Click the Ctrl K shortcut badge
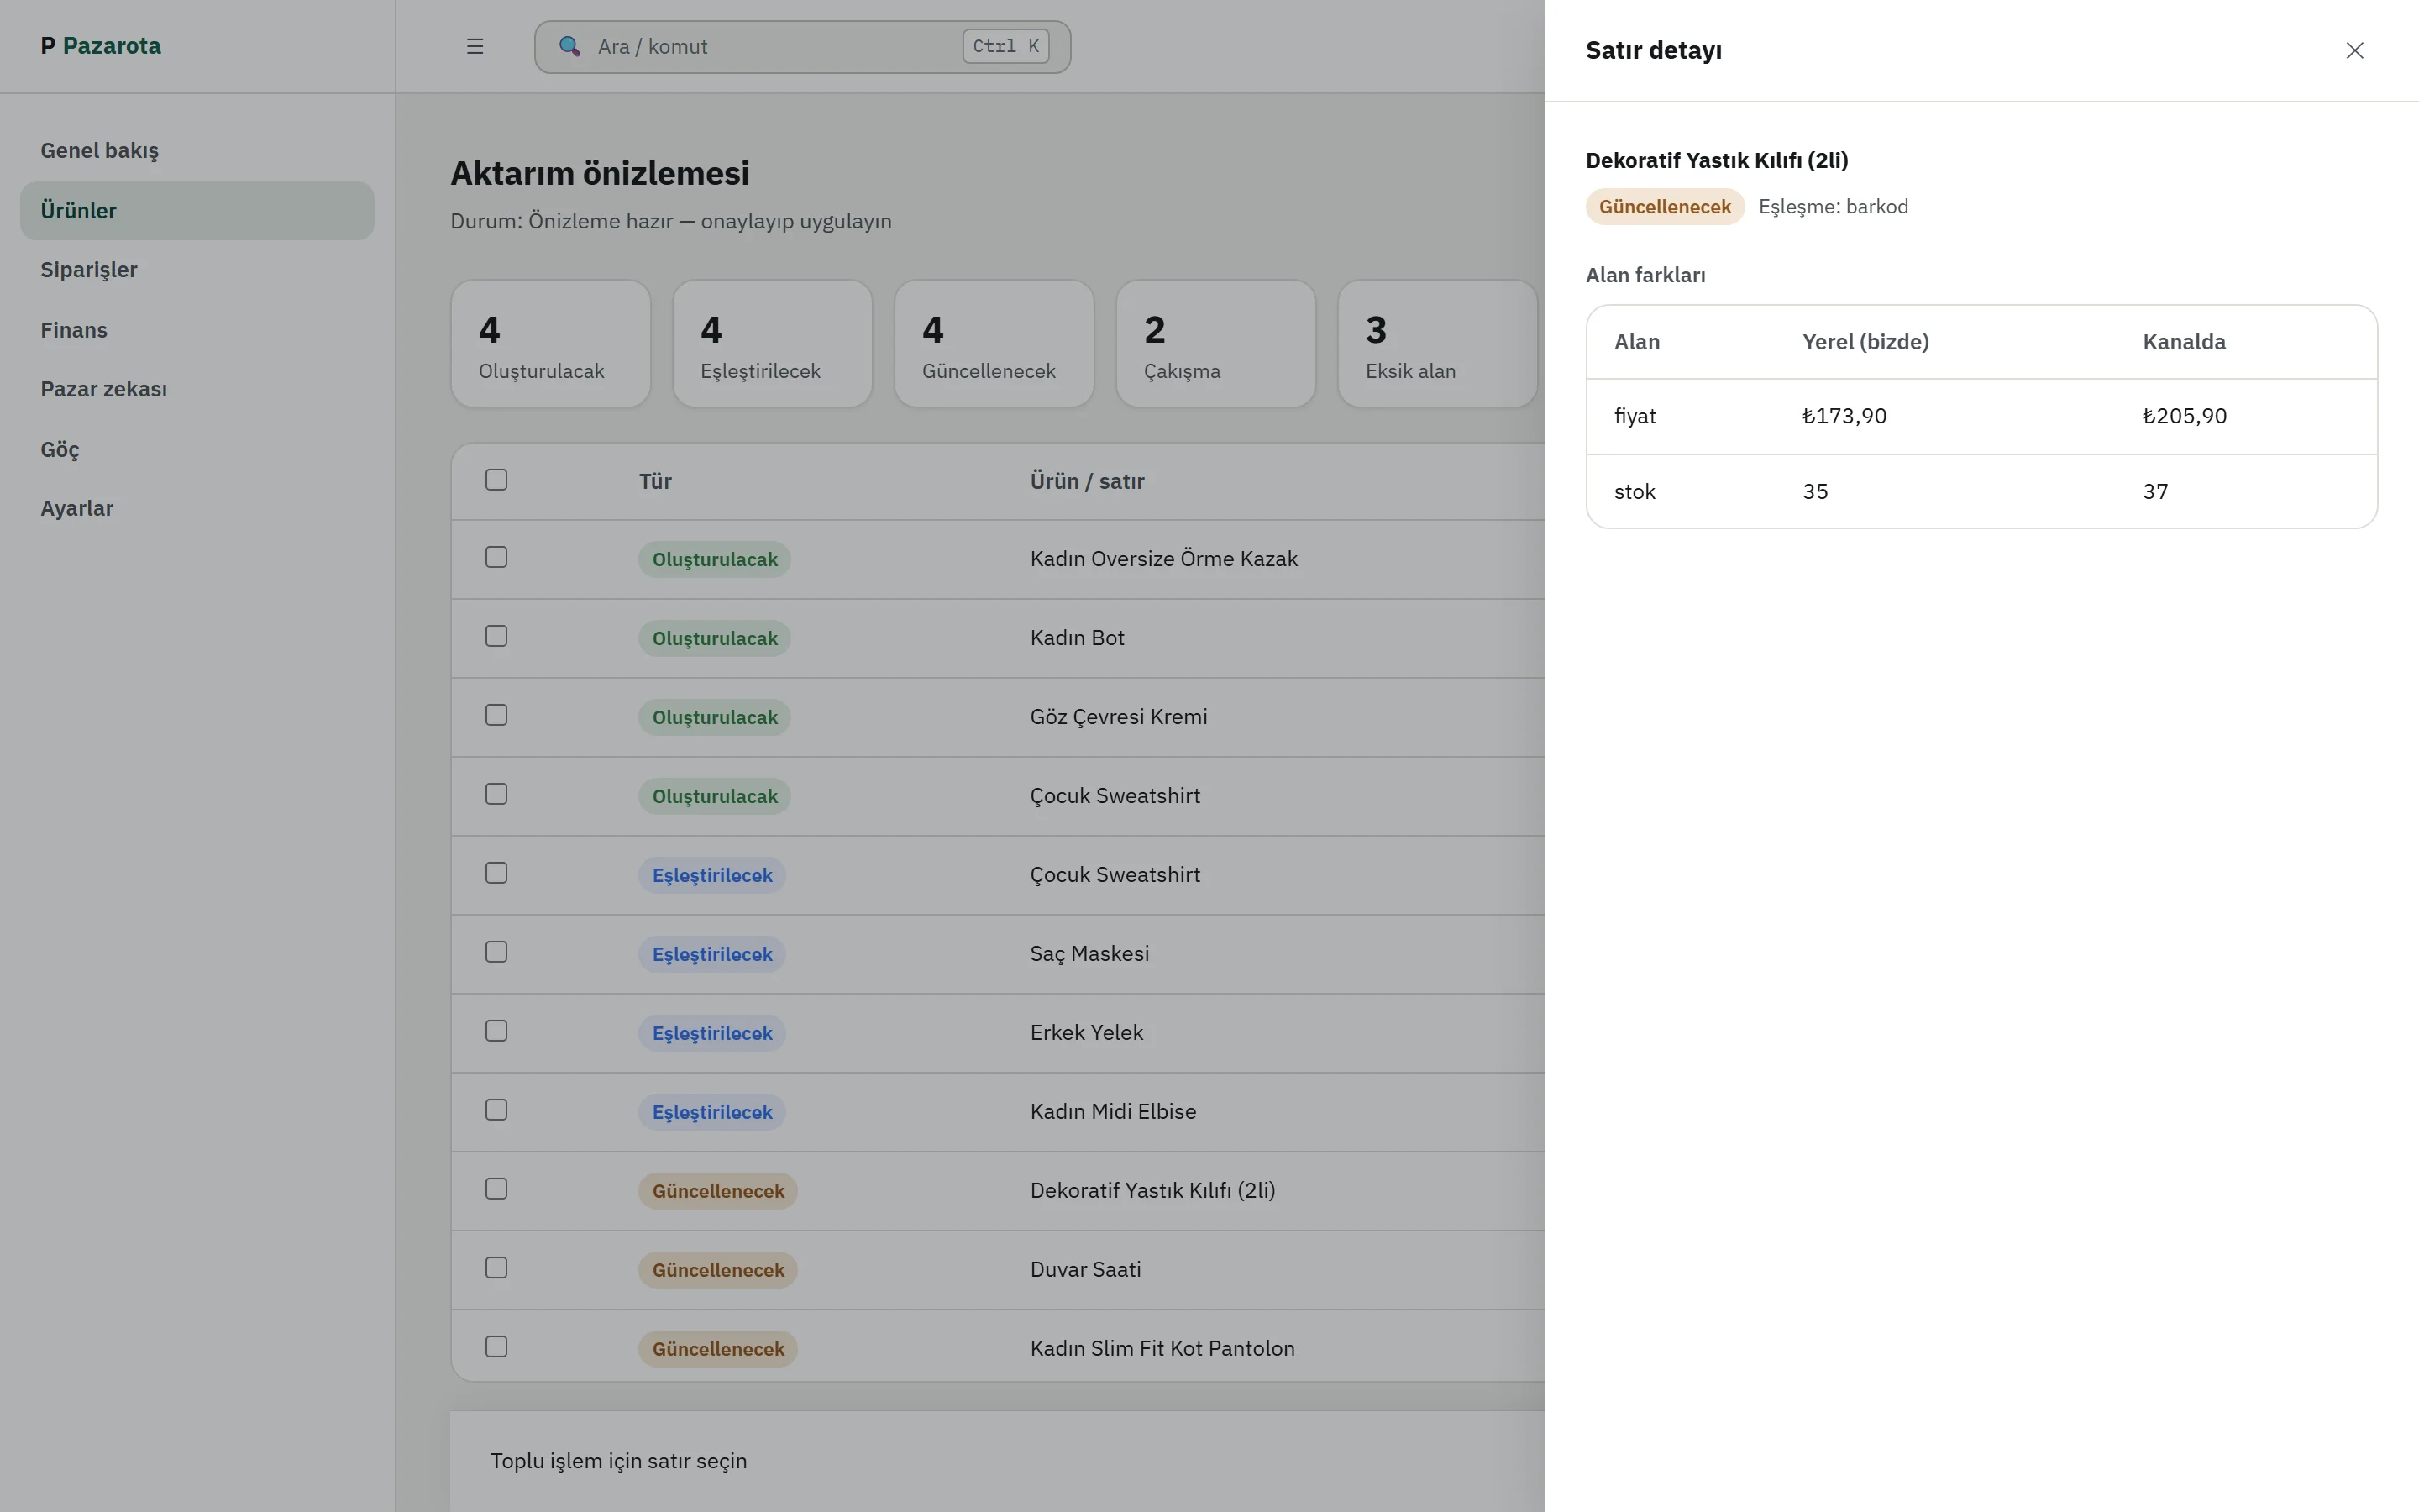The height and width of the screenshot is (1512, 2419). point(1005,46)
